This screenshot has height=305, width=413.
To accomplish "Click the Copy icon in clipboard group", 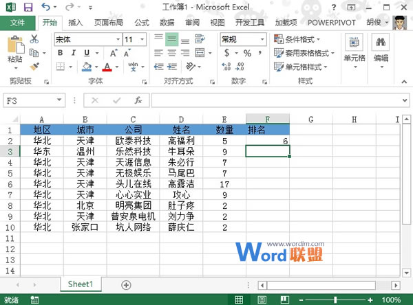I will pyautogui.click(x=34, y=53).
